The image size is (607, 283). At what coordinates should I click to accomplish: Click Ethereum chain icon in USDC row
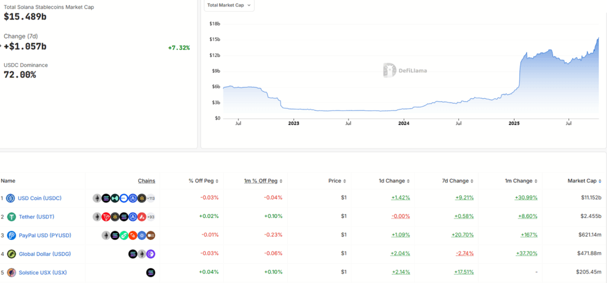point(97,198)
